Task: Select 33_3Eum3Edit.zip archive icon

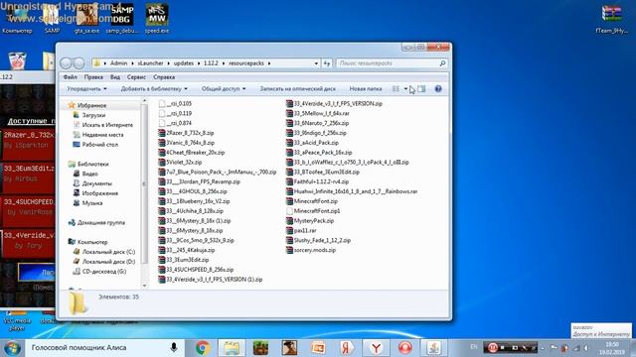Action: 162,260
